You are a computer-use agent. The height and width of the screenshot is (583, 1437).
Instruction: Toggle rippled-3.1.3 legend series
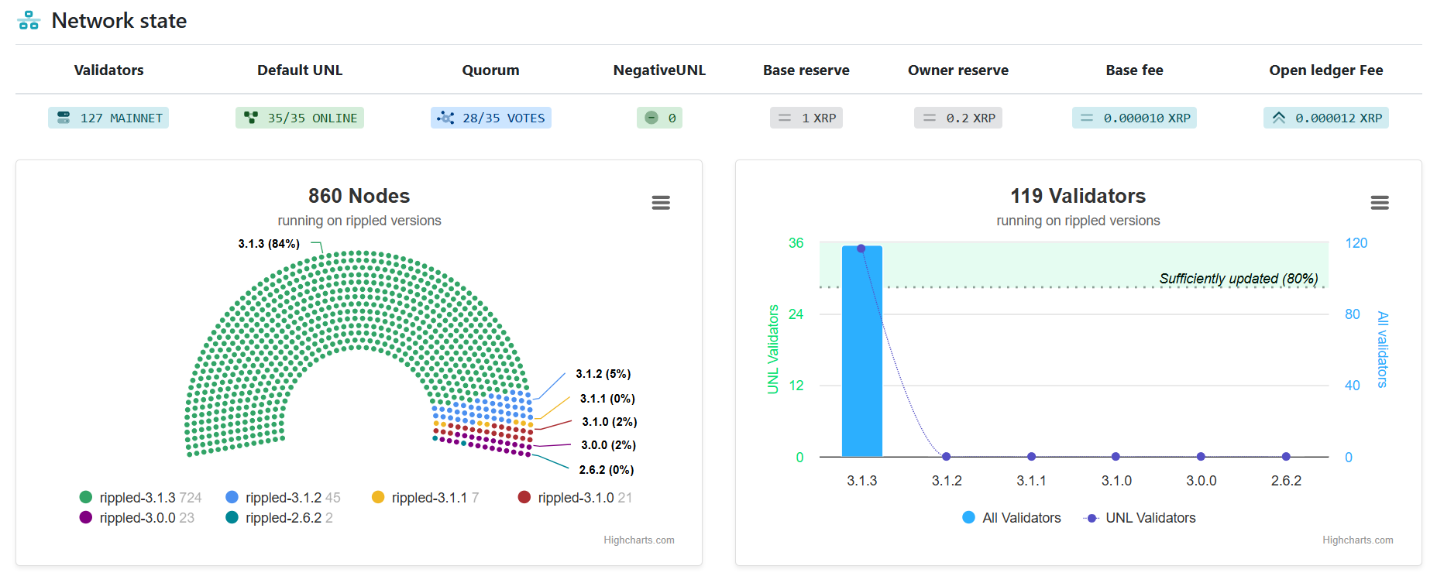coord(140,498)
